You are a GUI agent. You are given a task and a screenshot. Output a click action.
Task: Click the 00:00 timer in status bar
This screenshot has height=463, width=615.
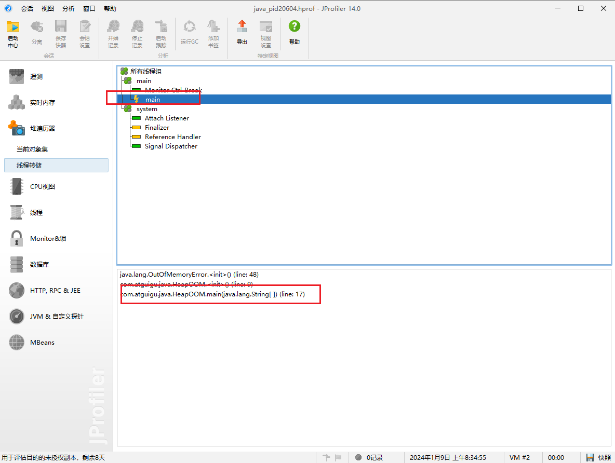(556, 457)
